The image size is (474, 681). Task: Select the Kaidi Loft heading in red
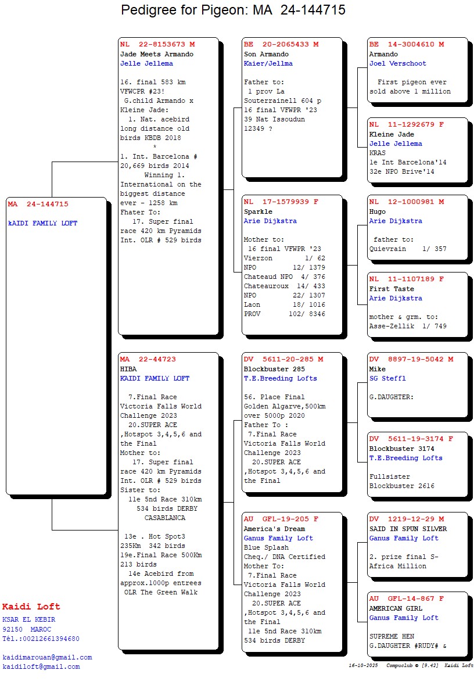click(31, 607)
